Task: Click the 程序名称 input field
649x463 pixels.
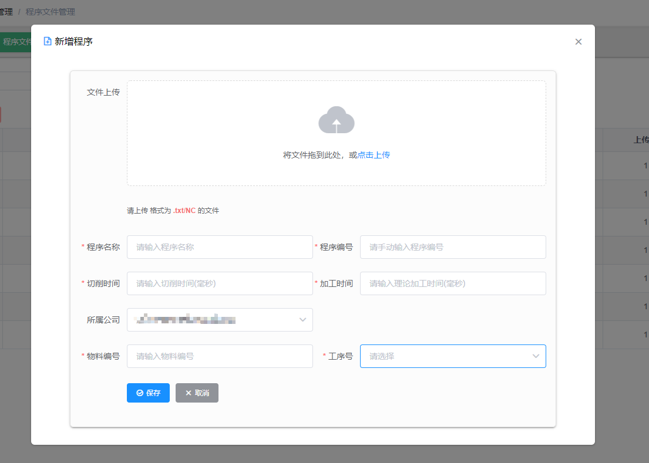Action: pyautogui.click(x=220, y=246)
